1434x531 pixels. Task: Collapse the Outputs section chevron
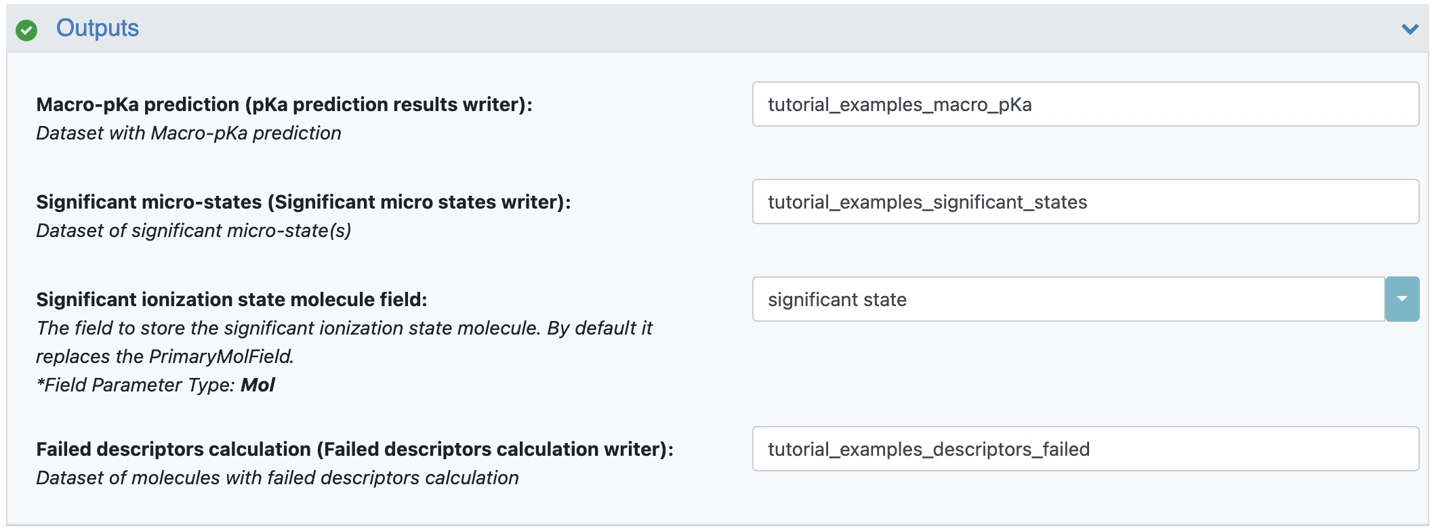pyautogui.click(x=1410, y=29)
